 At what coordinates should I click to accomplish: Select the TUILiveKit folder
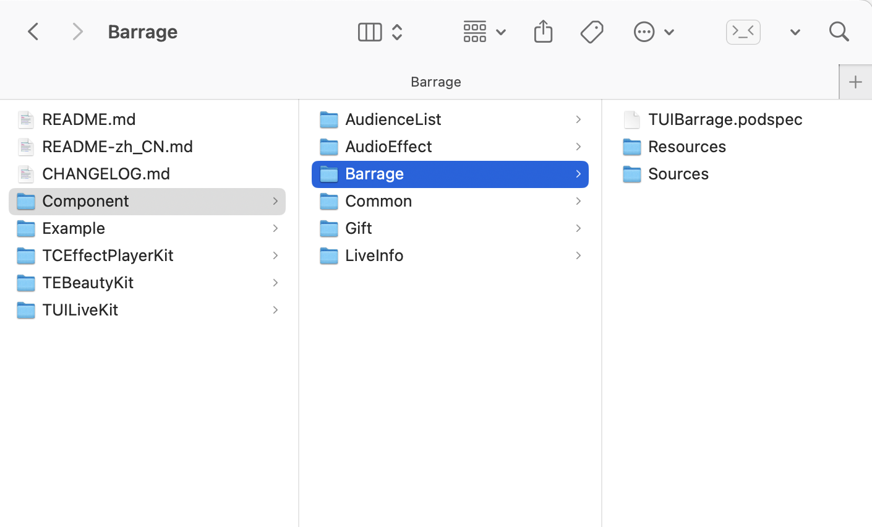point(80,310)
